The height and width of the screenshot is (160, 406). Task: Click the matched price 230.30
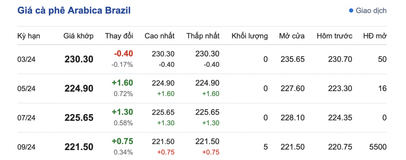[x=79, y=59]
